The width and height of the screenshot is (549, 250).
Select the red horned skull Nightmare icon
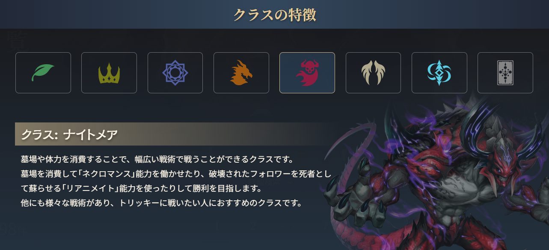click(307, 73)
